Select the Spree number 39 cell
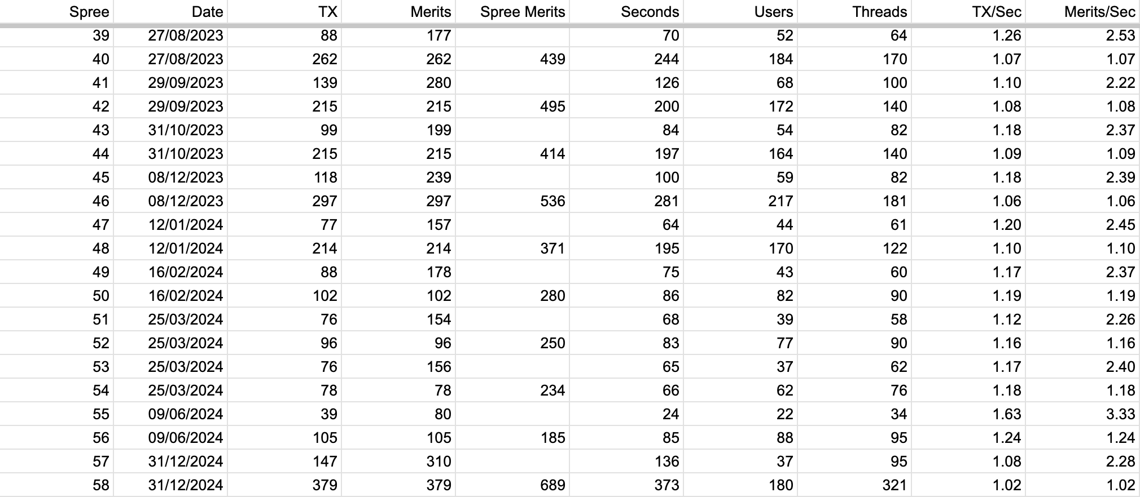 point(56,35)
